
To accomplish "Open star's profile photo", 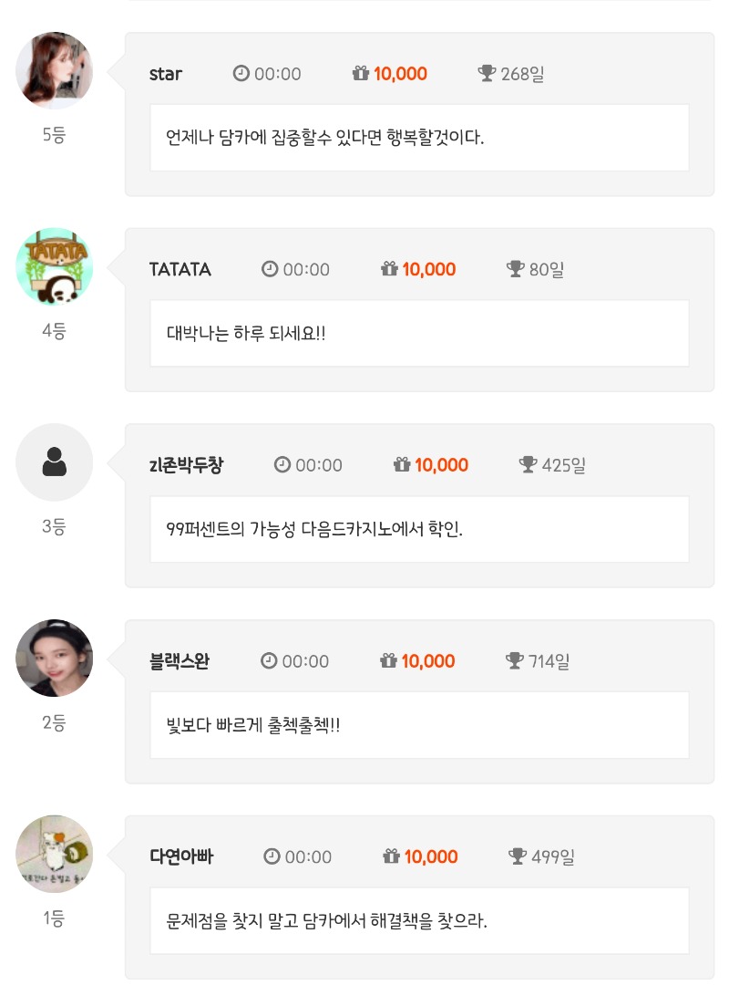I will click(55, 71).
